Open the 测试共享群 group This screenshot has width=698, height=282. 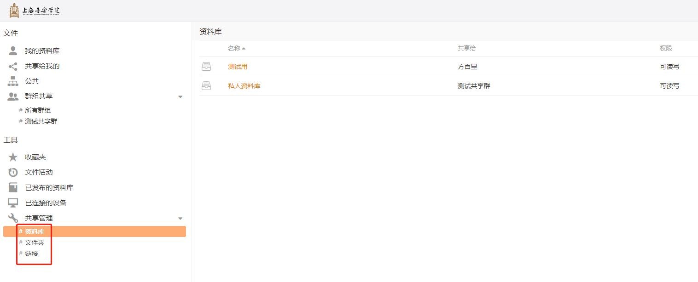pos(41,121)
